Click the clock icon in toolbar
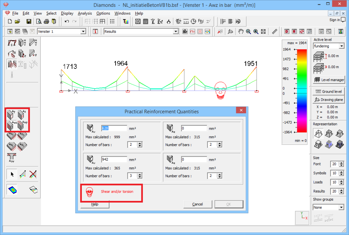Viewport: 349px width, 235px height. click(194, 21)
